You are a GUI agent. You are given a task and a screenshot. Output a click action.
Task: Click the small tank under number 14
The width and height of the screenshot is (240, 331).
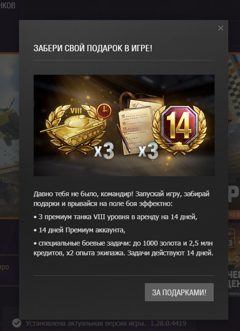coord(177,146)
